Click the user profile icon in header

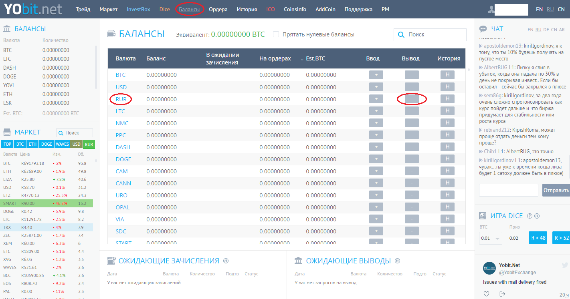491,9
